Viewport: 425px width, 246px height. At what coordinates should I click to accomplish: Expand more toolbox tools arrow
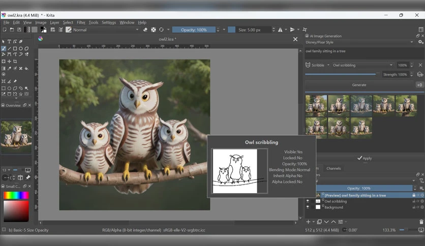point(16,99)
